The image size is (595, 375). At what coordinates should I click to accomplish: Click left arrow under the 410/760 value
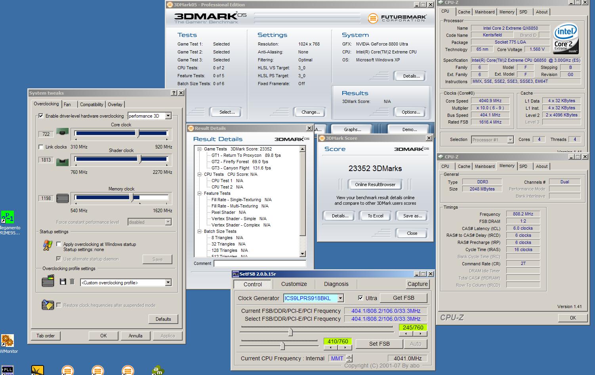(x=331, y=347)
